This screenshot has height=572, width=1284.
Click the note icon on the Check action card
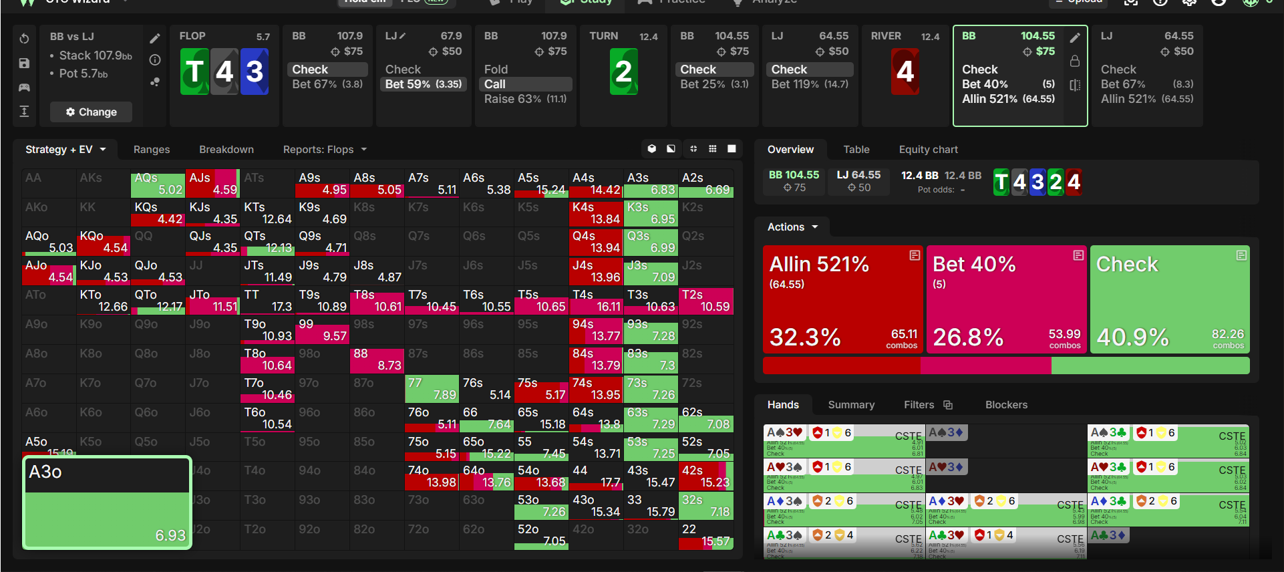click(x=1241, y=255)
